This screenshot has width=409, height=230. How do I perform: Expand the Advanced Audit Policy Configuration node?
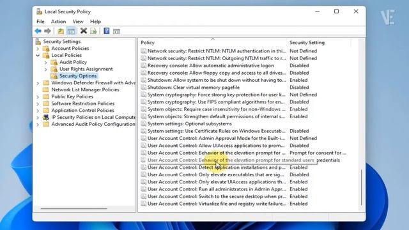[38, 125]
